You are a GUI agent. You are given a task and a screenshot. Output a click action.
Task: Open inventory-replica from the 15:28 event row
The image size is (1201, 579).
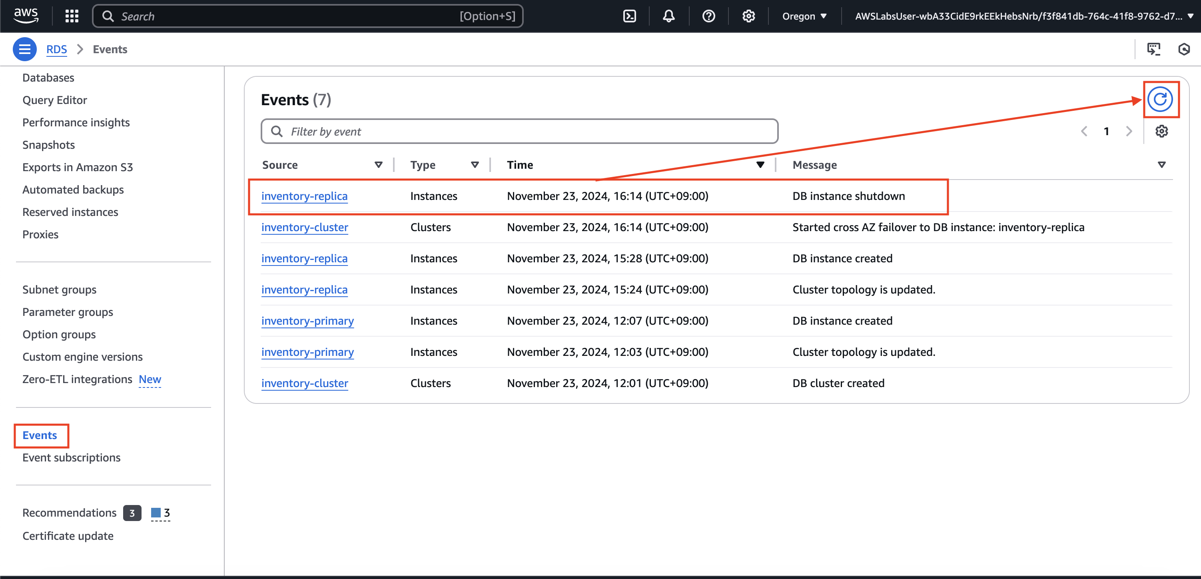pos(304,259)
